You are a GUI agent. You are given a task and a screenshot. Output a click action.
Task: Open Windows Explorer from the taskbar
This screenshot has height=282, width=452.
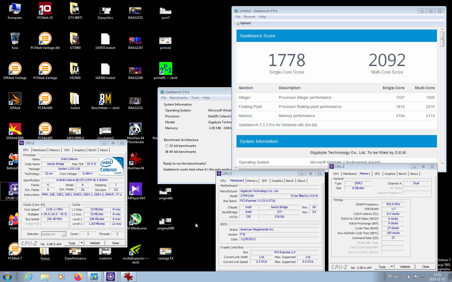point(45,277)
